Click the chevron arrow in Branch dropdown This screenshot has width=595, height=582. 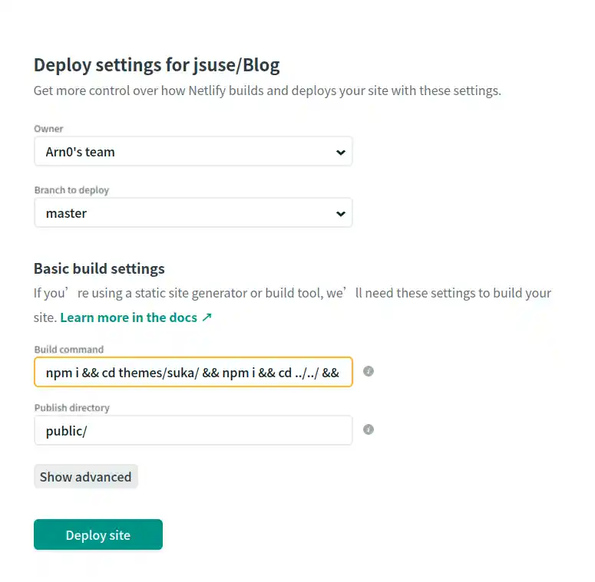pyautogui.click(x=341, y=213)
